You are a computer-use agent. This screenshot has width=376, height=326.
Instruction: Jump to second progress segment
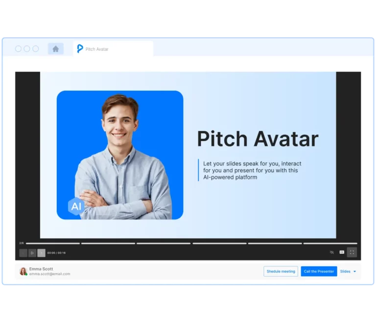pos(108,243)
